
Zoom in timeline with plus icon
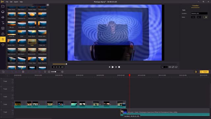[x=62, y=72]
